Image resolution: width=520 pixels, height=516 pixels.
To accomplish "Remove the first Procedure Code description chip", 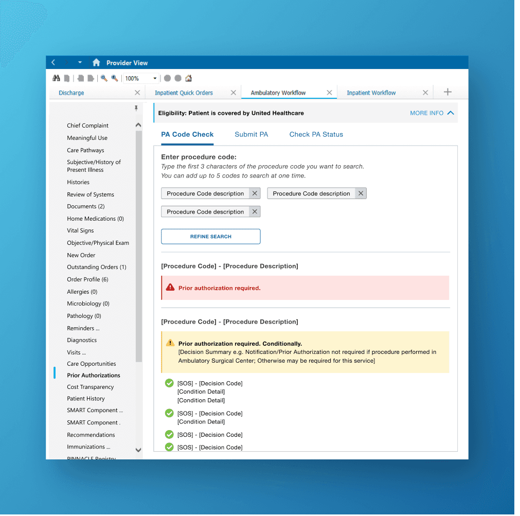I will (255, 193).
